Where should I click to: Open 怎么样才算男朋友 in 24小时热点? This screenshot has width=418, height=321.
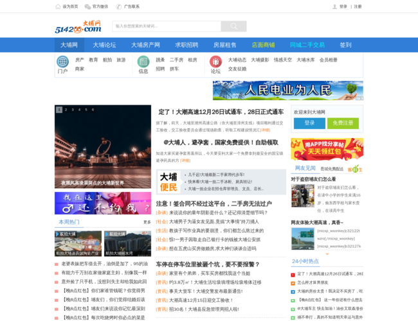pyautogui.click(x=313, y=282)
